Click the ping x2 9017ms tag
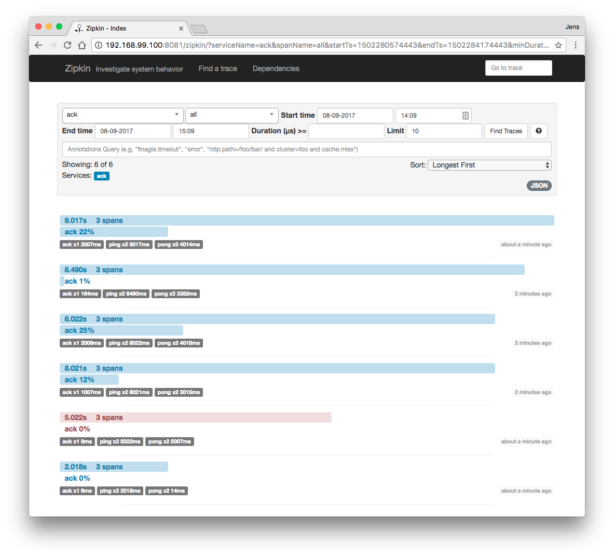The image size is (614, 558). [129, 245]
